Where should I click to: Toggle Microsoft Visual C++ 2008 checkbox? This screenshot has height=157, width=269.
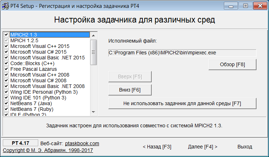[6, 75]
